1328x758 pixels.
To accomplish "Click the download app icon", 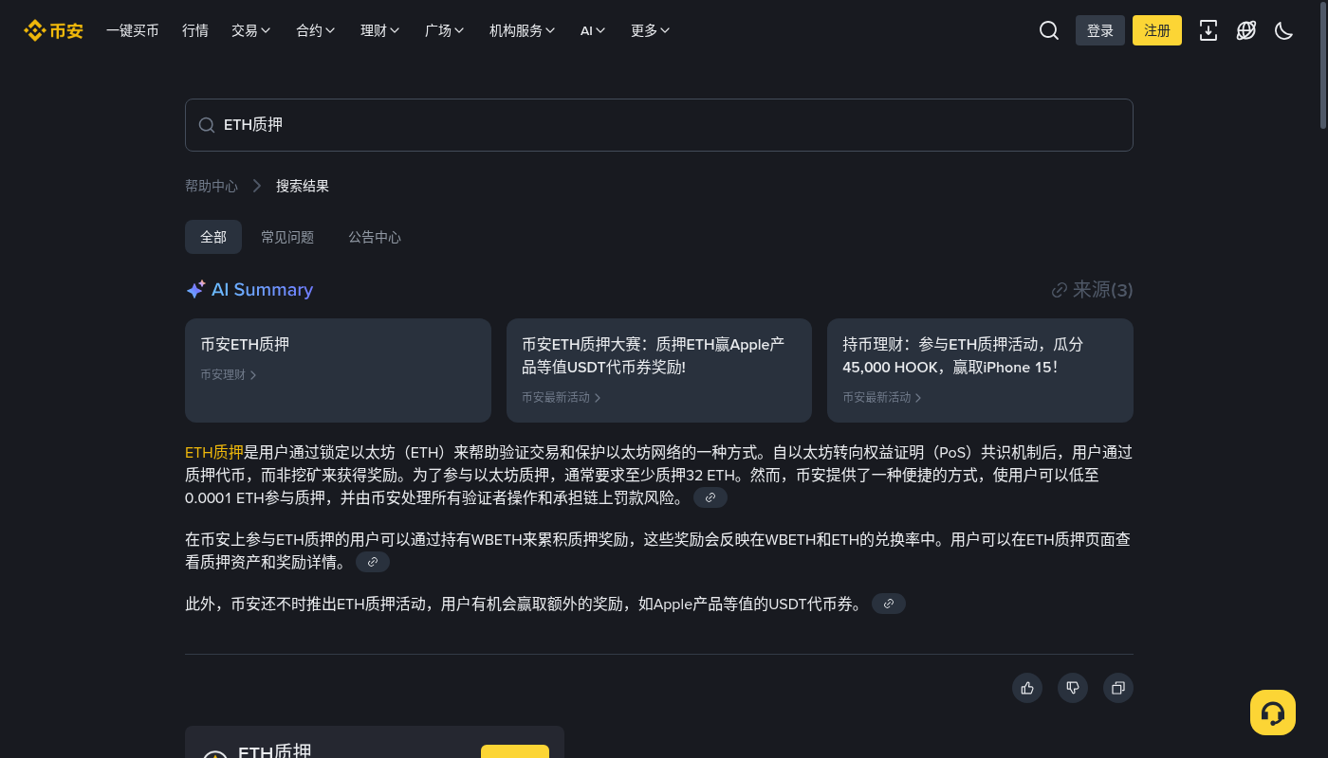I will click(x=1208, y=30).
